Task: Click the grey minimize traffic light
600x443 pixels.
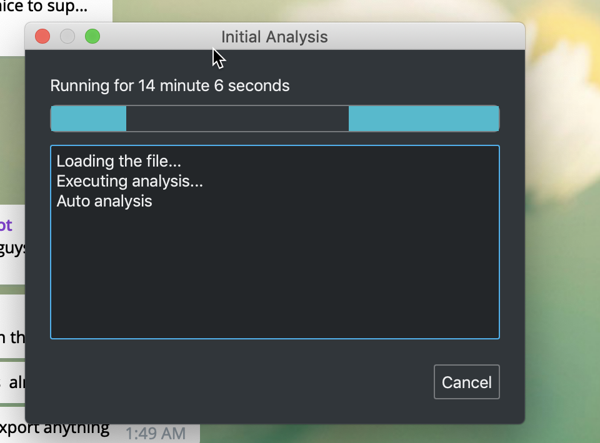Action: pos(67,36)
